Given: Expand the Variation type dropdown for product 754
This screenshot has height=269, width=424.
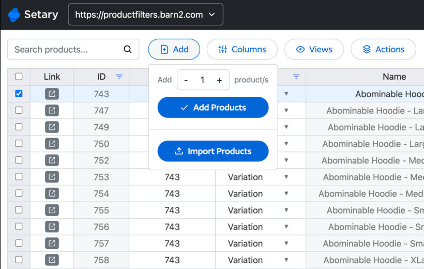Looking at the screenshot, I should coord(286,193).
